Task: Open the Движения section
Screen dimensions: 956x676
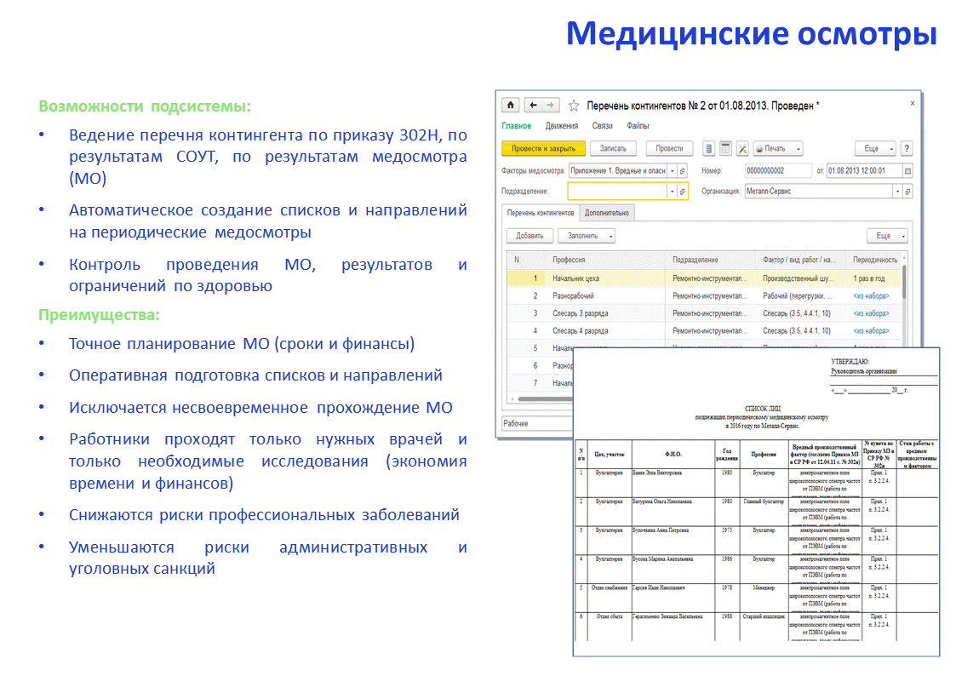Action: (562, 125)
